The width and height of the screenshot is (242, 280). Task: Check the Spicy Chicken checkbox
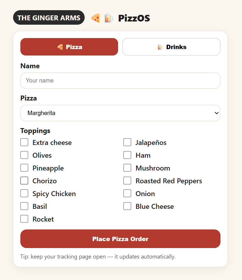pyautogui.click(x=24, y=193)
